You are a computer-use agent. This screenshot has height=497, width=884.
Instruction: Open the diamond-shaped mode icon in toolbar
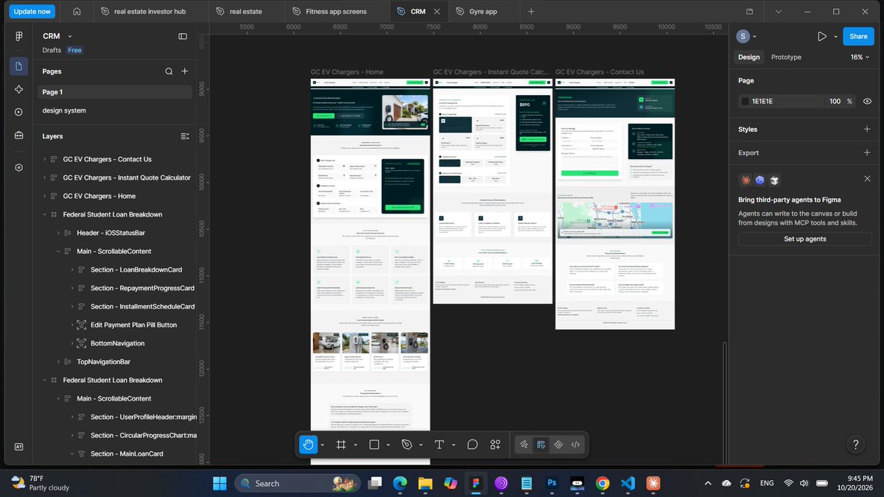(x=558, y=445)
